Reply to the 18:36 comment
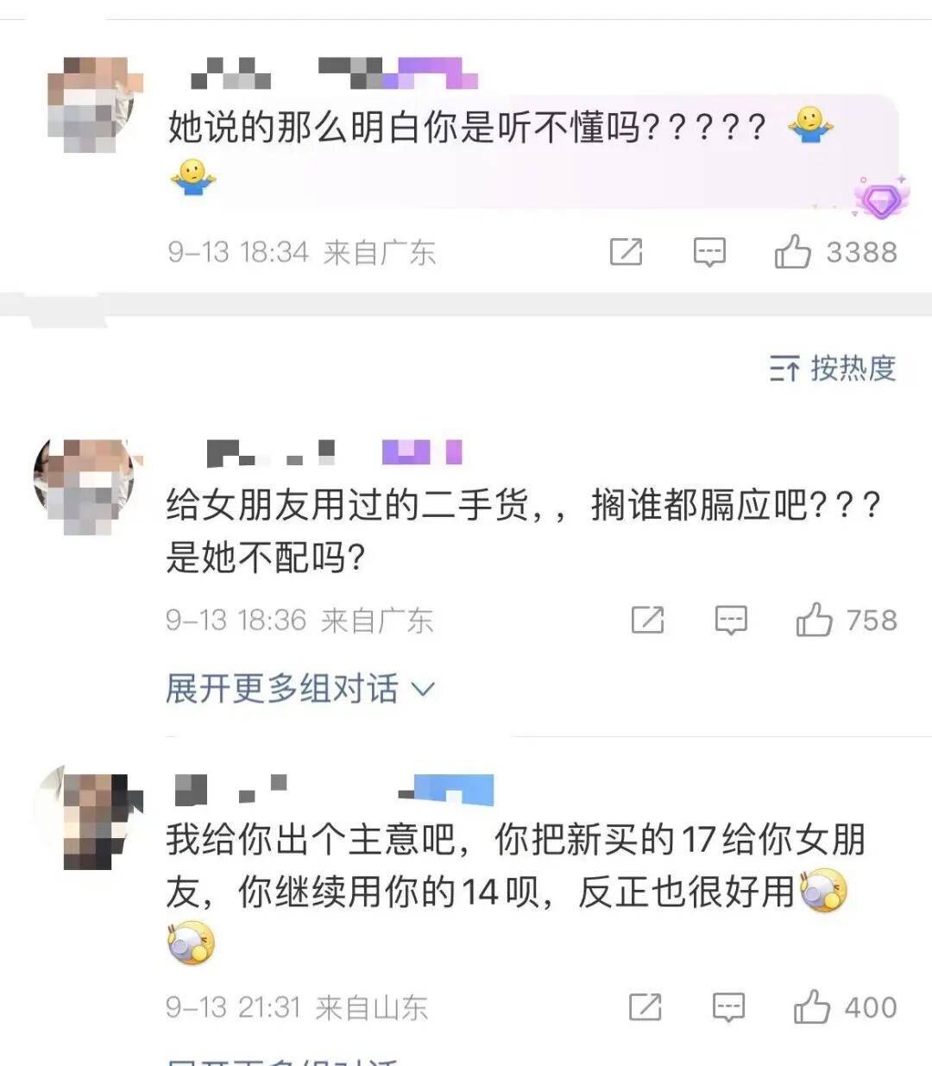932x1066 pixels. pos(731,620)
